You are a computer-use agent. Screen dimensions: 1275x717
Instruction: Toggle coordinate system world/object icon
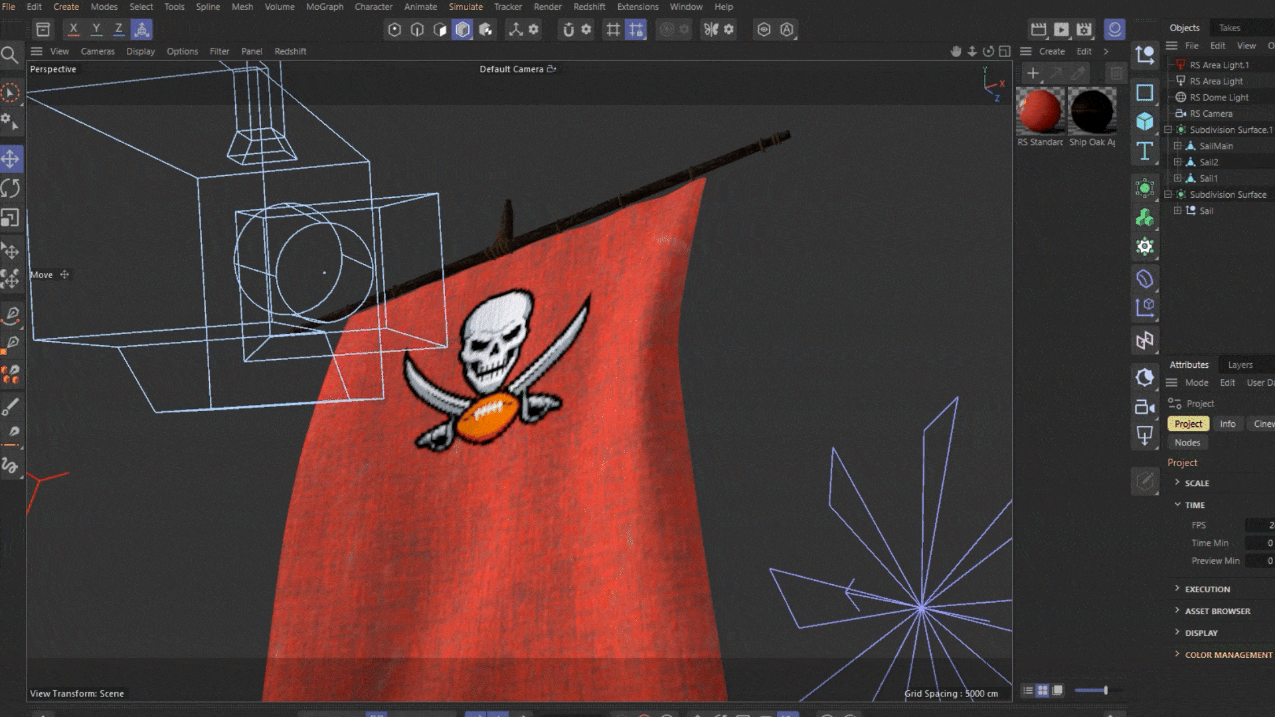point(141,29)
